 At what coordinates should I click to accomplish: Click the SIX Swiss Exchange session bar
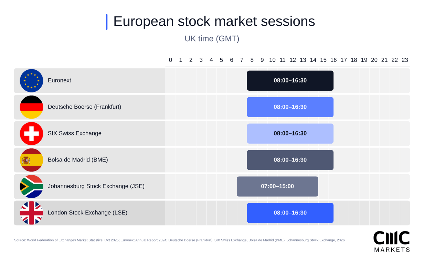pyautogui.click(x=290, y=133)
